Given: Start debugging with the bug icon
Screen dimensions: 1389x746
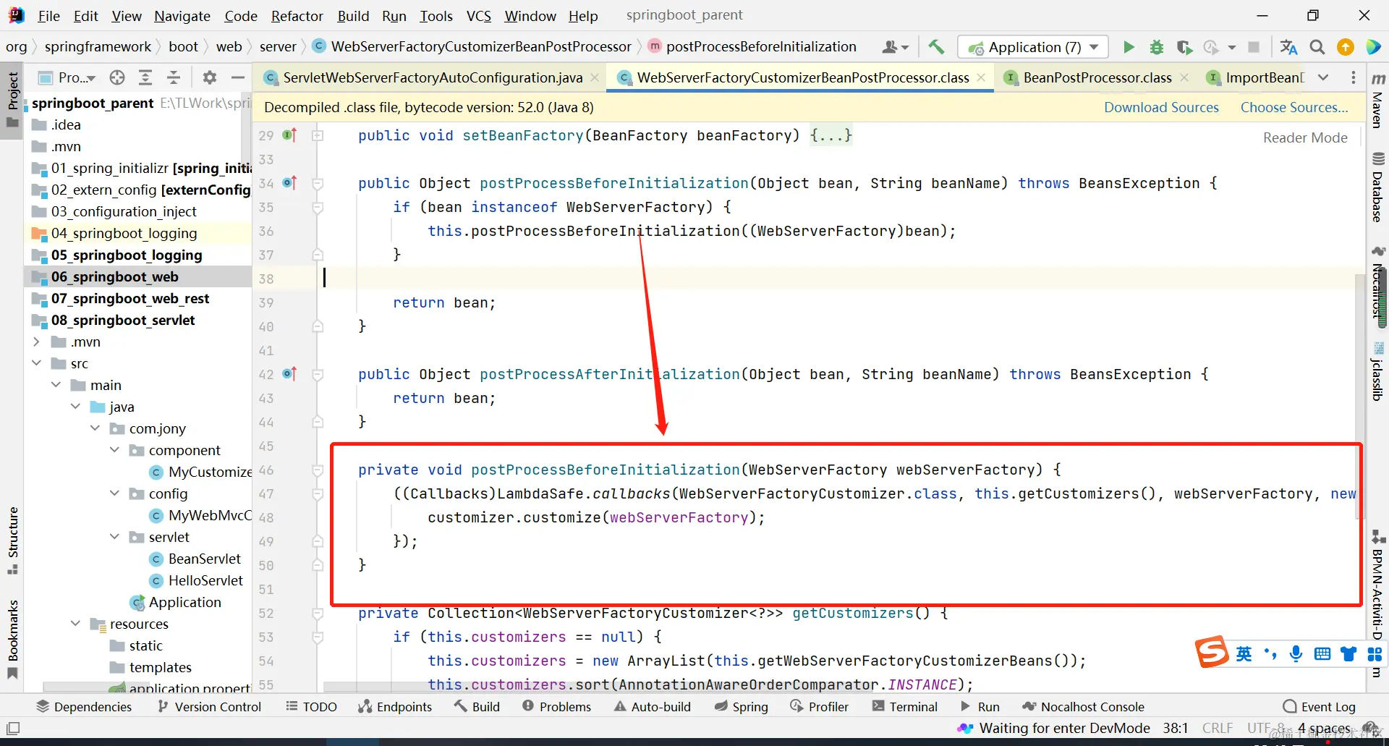Looking at the screenshot, I should pyautogui.click(x=1157, y=47).
